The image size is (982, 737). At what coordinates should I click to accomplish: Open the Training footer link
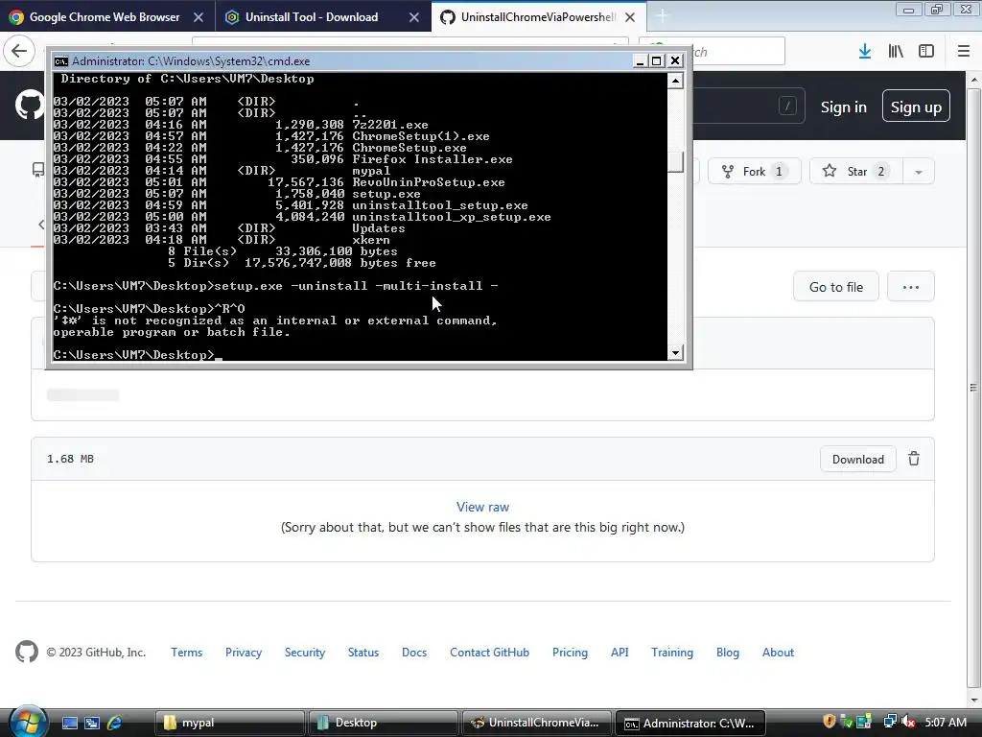tap(672, 653)
